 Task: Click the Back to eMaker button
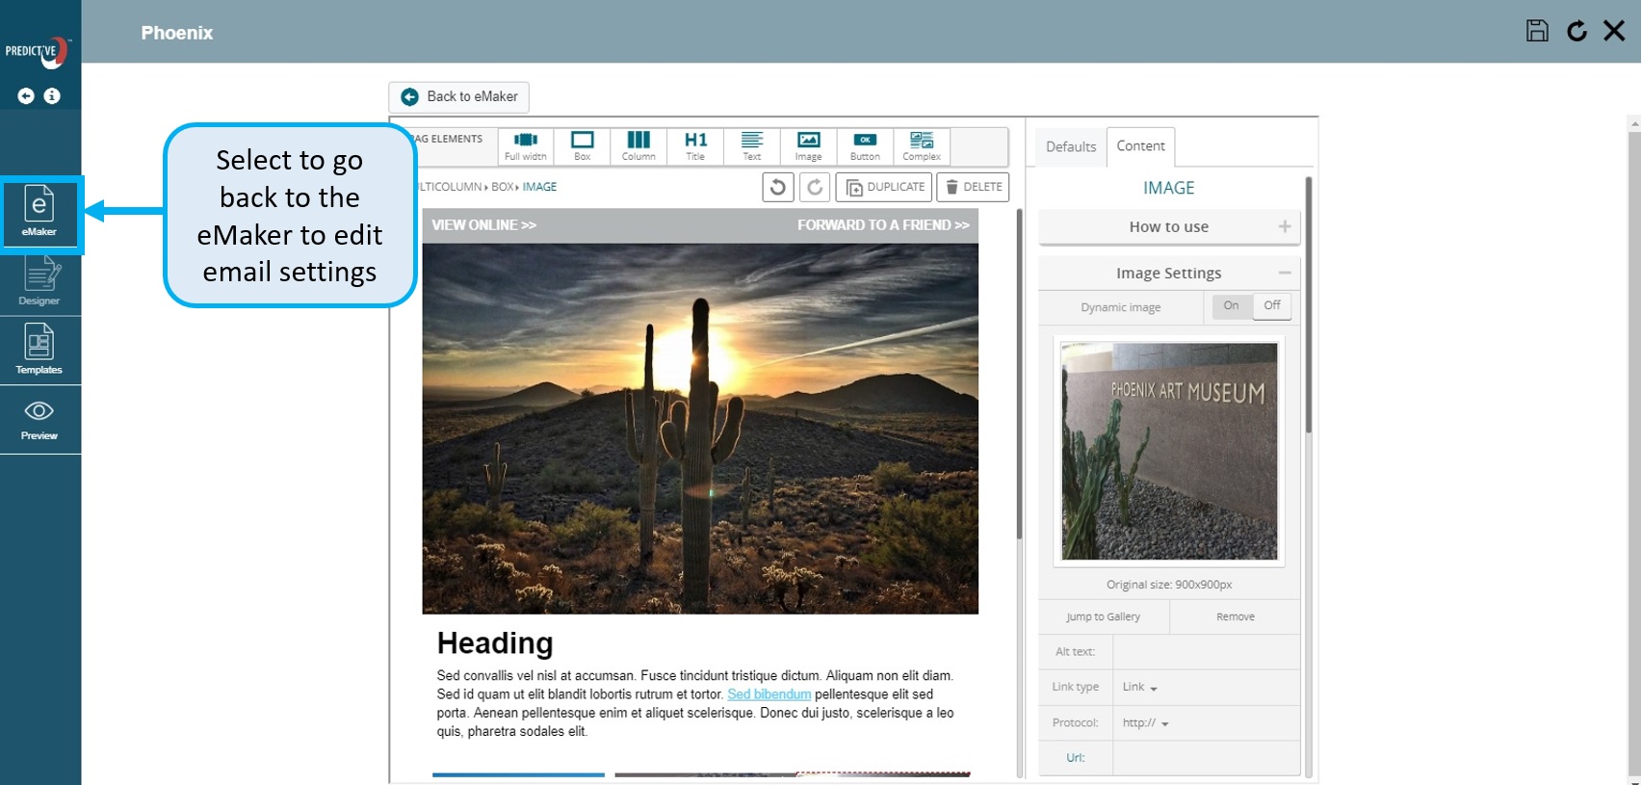pyautogui.click(x=459, y=96)
